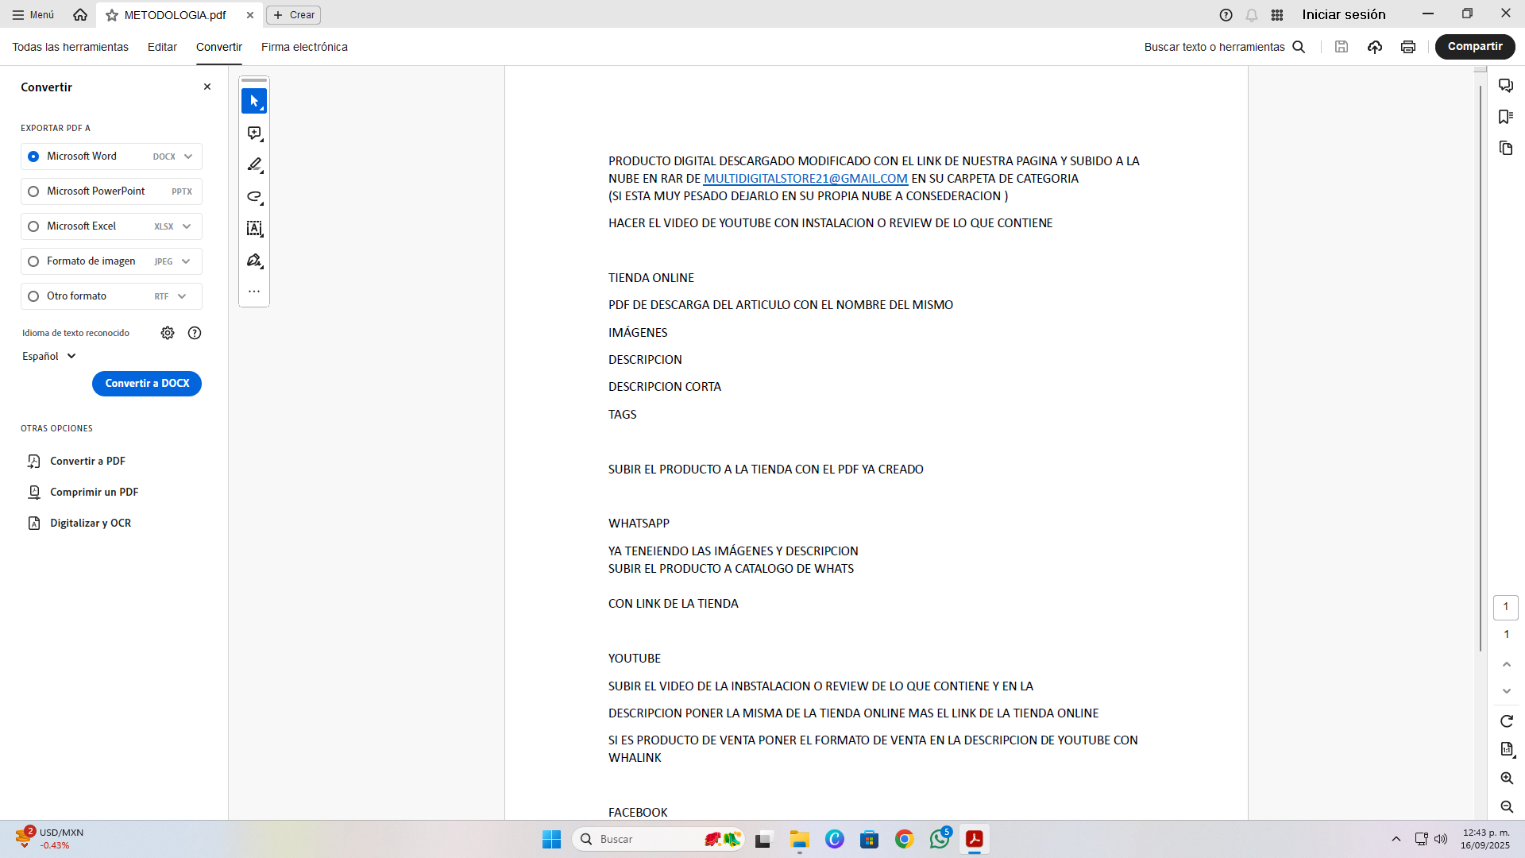This screenshot has height=858, width=1525.
Task: Open the bookmarks panel icon
Action: 1505,117
